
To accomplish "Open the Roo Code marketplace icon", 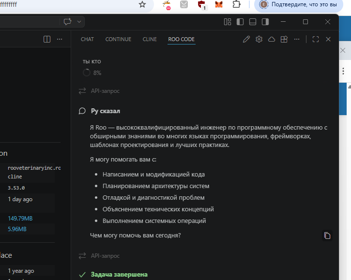I will 284,39.
